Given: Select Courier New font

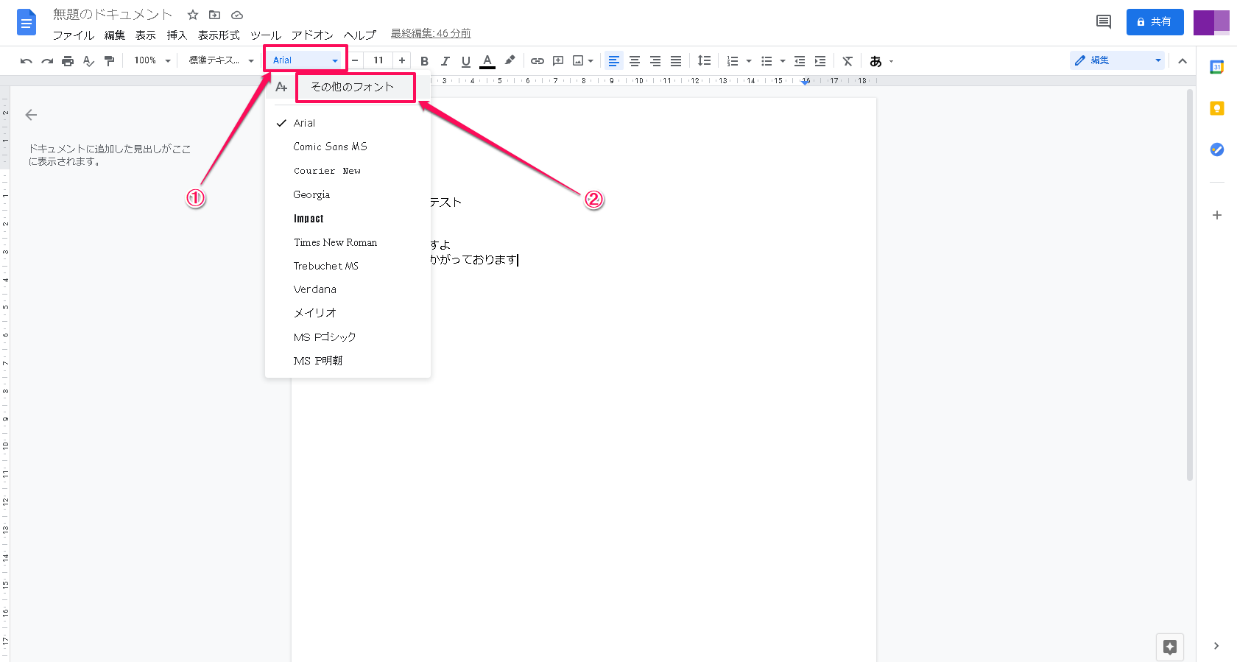Looking at the screenshot, I should 348,171.
